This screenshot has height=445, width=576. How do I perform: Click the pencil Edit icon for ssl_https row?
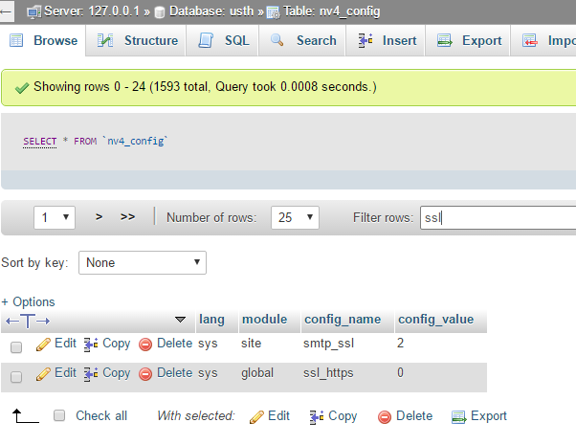click(x=43, y=374)
